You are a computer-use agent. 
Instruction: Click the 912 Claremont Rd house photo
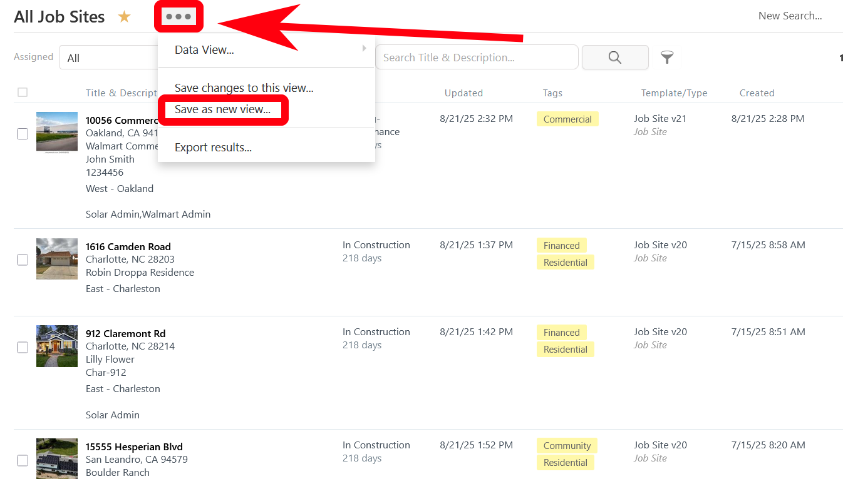coord(57,346)
